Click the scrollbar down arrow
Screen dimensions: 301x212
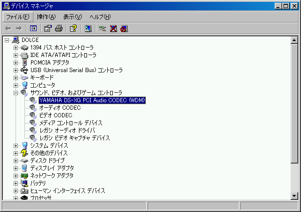(x=294, y=196)
